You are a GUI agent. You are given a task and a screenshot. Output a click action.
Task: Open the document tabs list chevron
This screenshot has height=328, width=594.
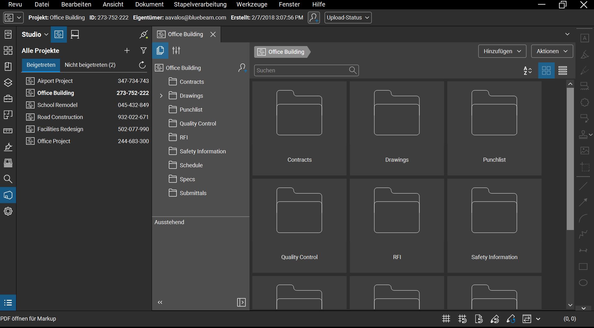point(567,34)
